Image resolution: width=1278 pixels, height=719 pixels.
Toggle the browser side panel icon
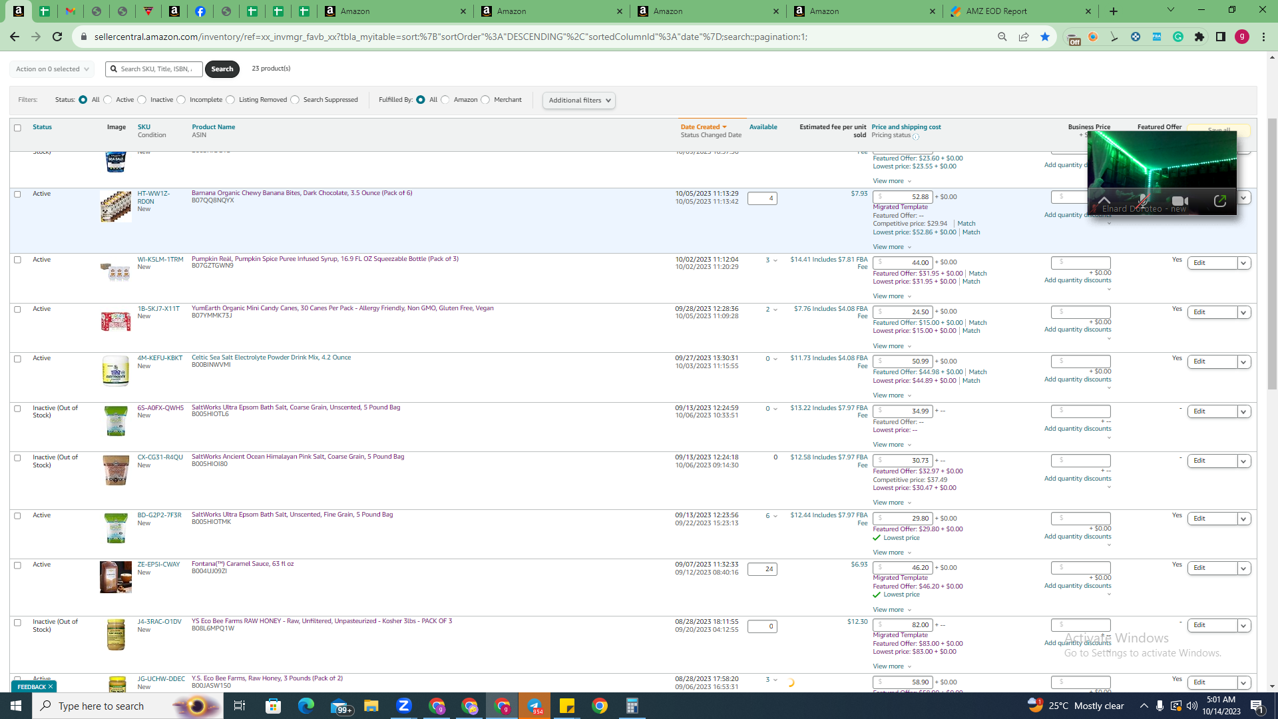click(x=1221, y=37)
